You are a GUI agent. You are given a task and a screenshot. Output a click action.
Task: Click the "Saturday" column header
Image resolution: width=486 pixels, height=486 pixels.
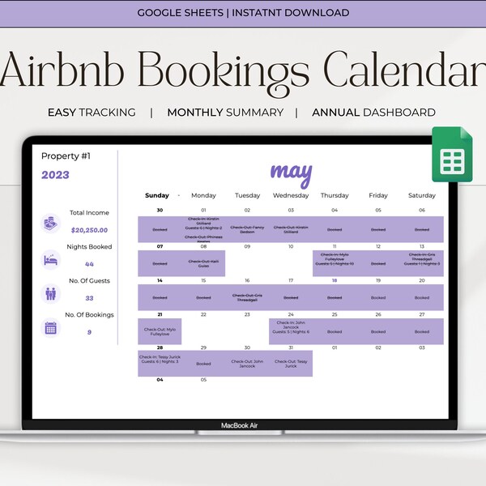[x=422, y=195]
